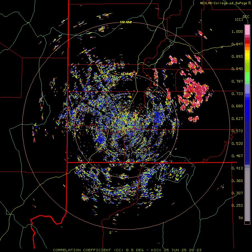Click the NEXLAB-College of DuPage title text

tap(225, 3)
